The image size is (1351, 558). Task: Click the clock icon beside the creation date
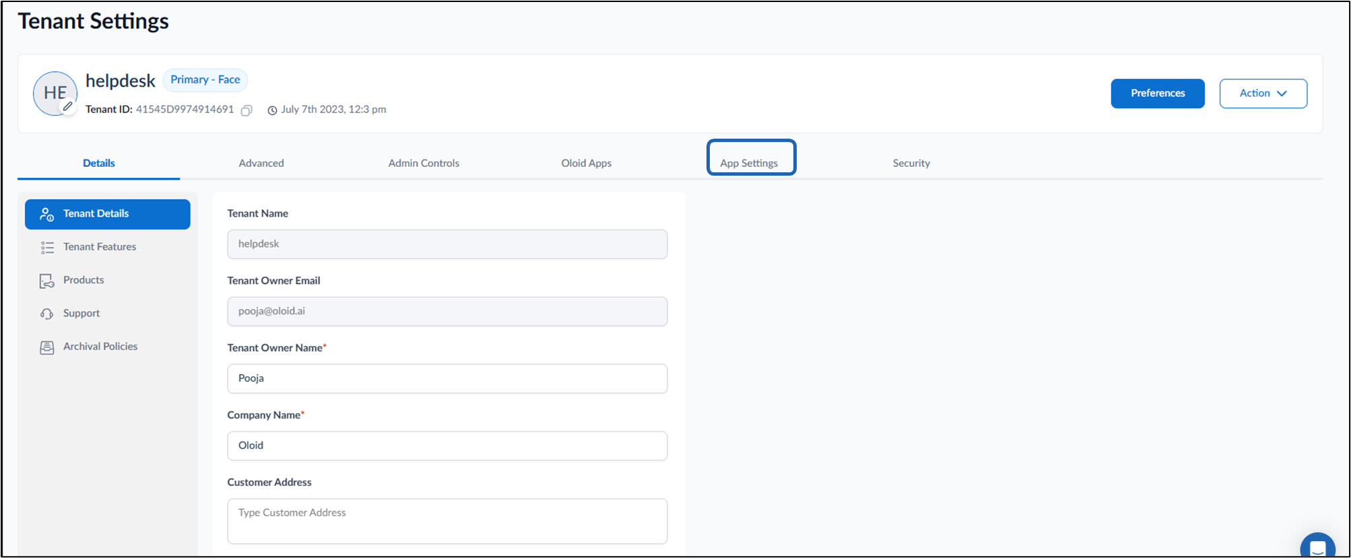pos(272,110)
